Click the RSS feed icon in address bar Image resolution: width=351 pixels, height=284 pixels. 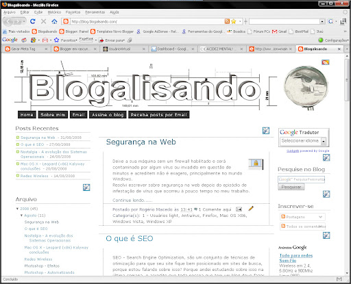click(x=227, y=21)
